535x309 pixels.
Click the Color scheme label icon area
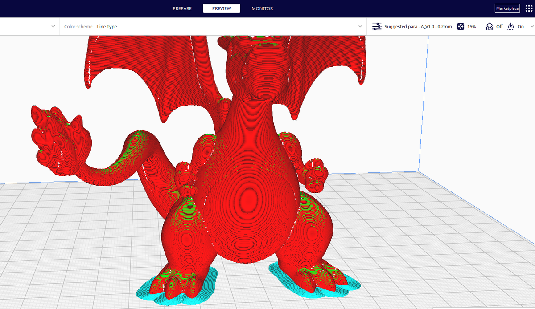(78, 26)
